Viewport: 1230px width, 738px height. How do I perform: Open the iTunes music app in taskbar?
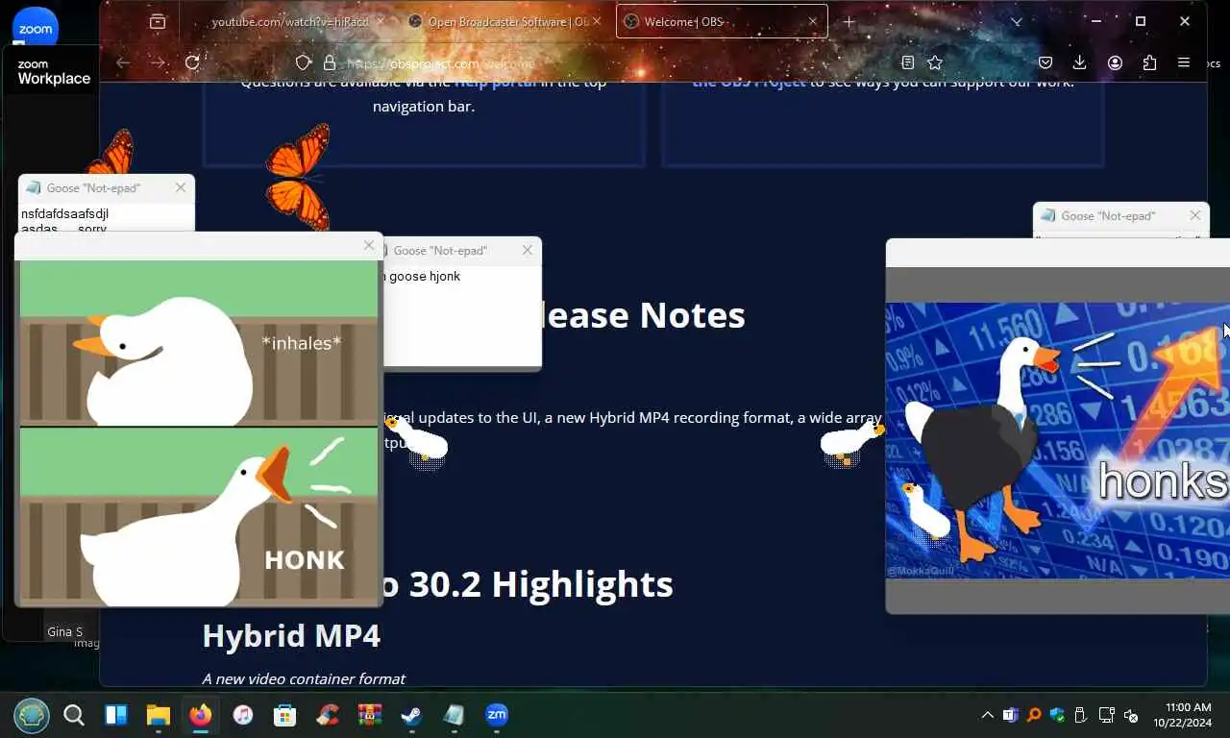pyautogui.click(x=242, y=715)
